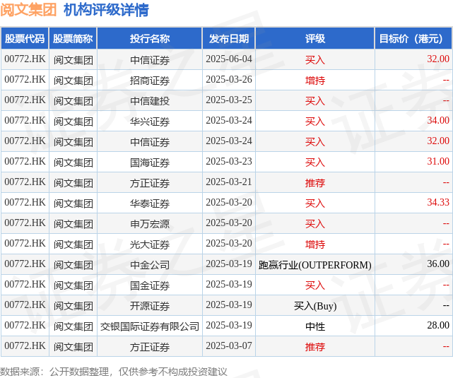
Task: Click 申万宏源 broker name
Action: coord(150,224)
